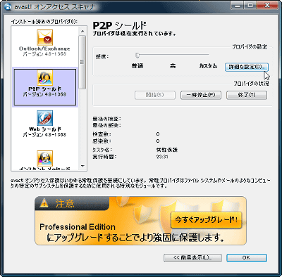
Task: Set sensitivity to カスタム level
Action: point(208,66)
